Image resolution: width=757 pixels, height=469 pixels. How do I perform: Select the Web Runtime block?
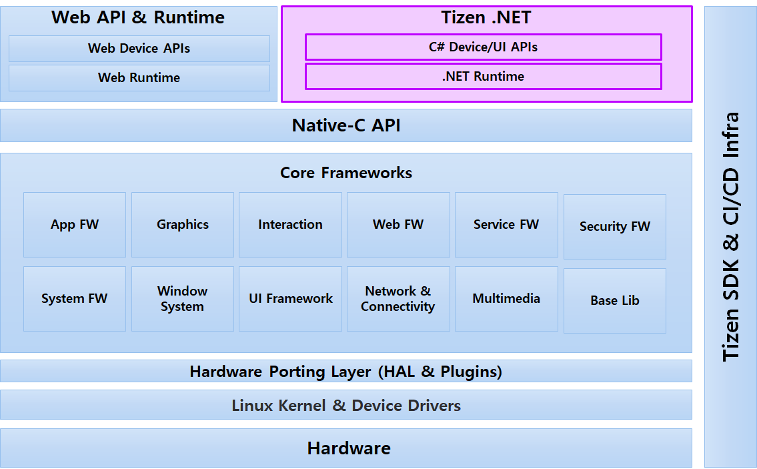click(139, 78)
